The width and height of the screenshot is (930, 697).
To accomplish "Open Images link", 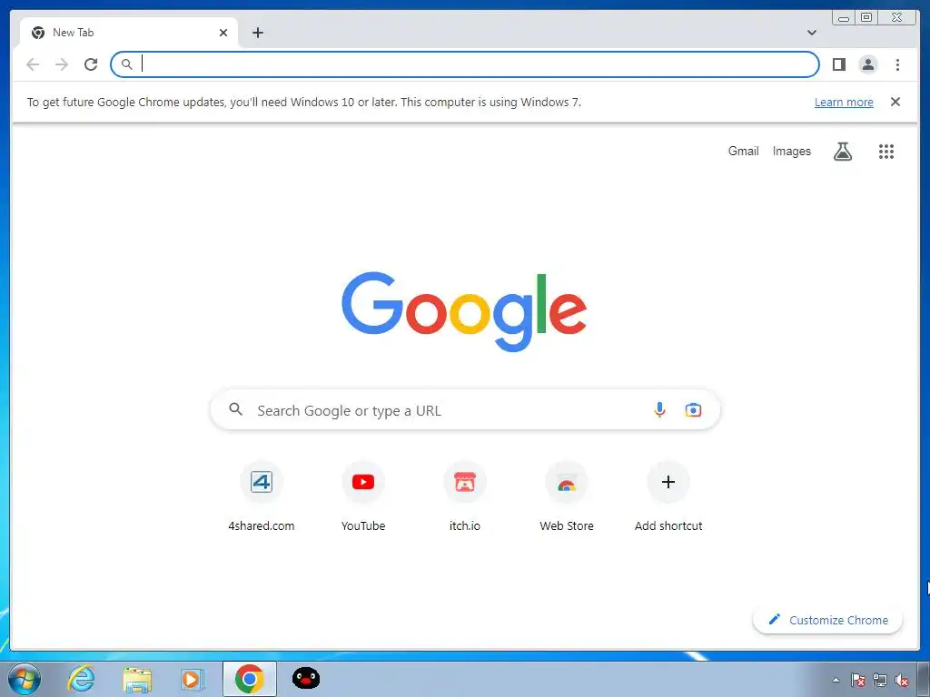I will tap(791, 152).
